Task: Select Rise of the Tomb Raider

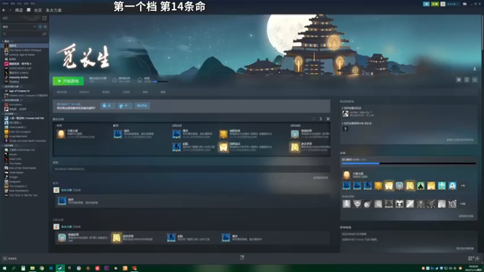Action: tap(22, 168)
